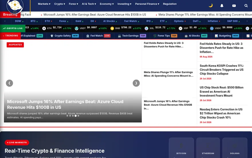Image resolution: width=252 pixels, height=158 pixels.
Task: Open the YouTube channel icon
Action: pyautogui.click(x=234, y=6)
